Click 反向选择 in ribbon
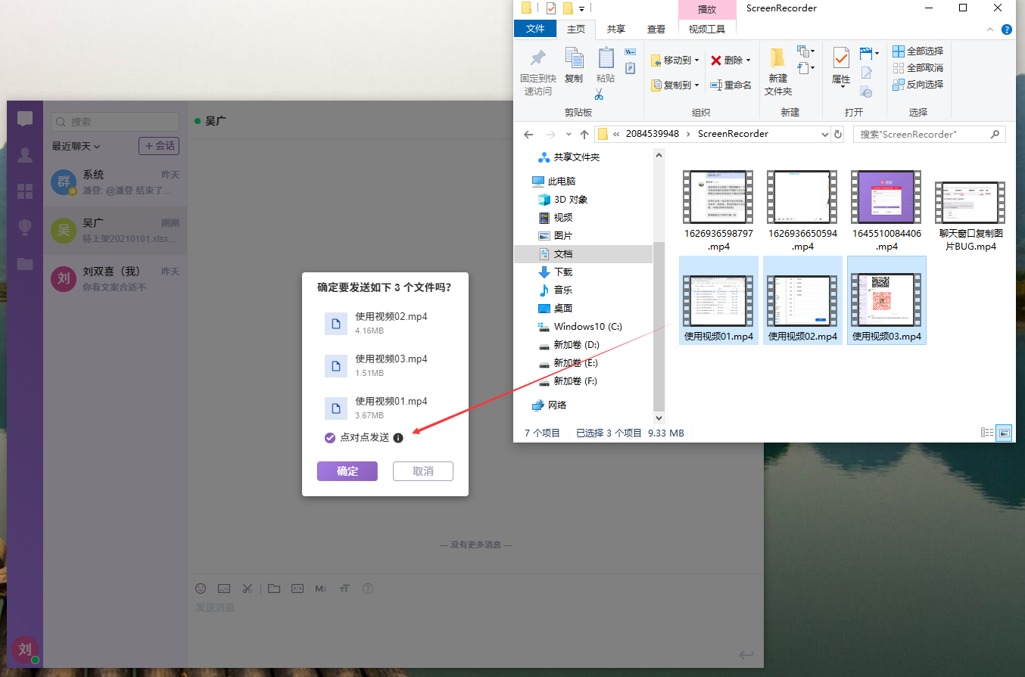Screen dimensions: 1025x677 918,84
